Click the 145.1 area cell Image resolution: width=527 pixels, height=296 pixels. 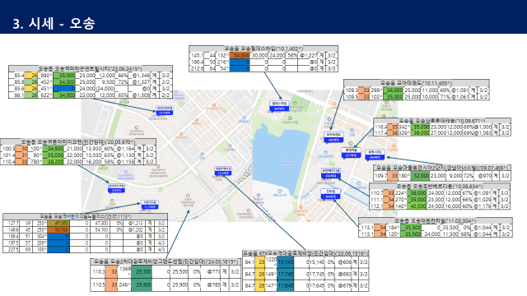197,55
